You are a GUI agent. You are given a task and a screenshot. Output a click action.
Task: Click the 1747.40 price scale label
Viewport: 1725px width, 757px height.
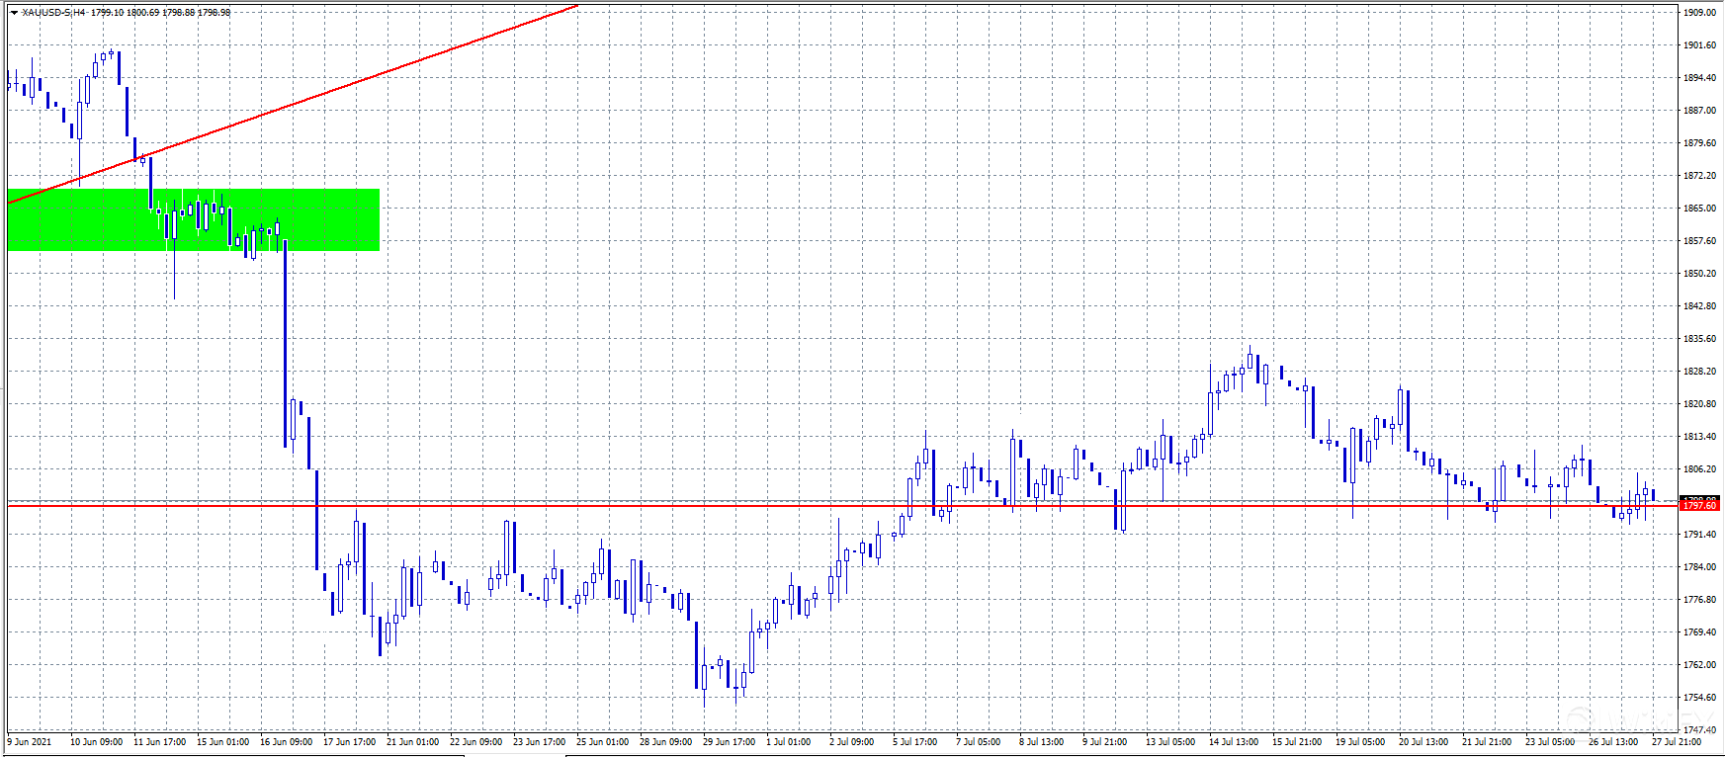pyautogui.click(x=1699, y=729)
